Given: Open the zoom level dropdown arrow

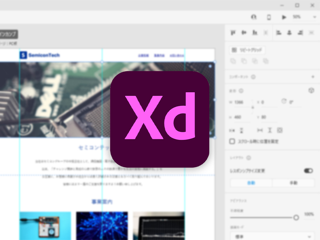Looking at the screenshot, I should (x=315, y=17).
